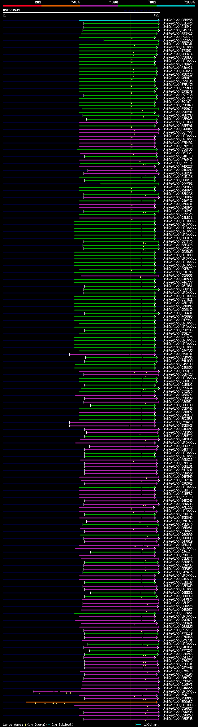198x727 pixels.
Task: Select hit UniRef100_C4JA45
Action: click(178, 129)
